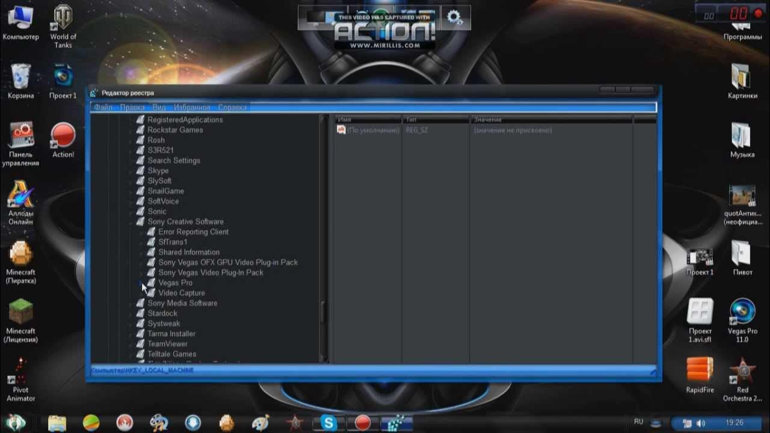The height and width of the screenshot is (433, 770).
Task: Expand the Skype registry key
Action: tap(131, 171)
